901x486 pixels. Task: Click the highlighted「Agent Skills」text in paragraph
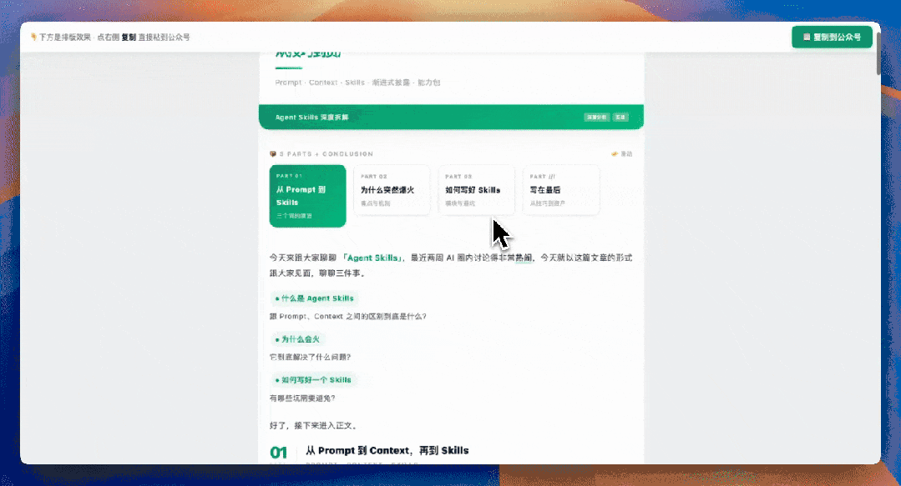click(x=372, y=258)
